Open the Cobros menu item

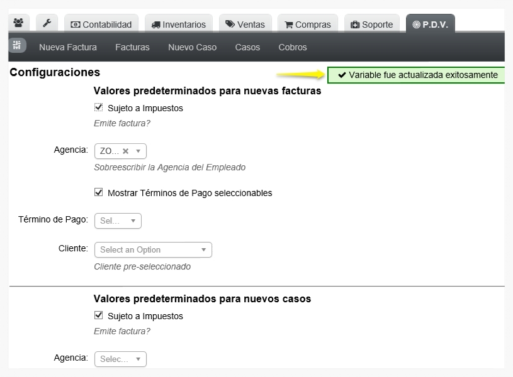[293, 47]
